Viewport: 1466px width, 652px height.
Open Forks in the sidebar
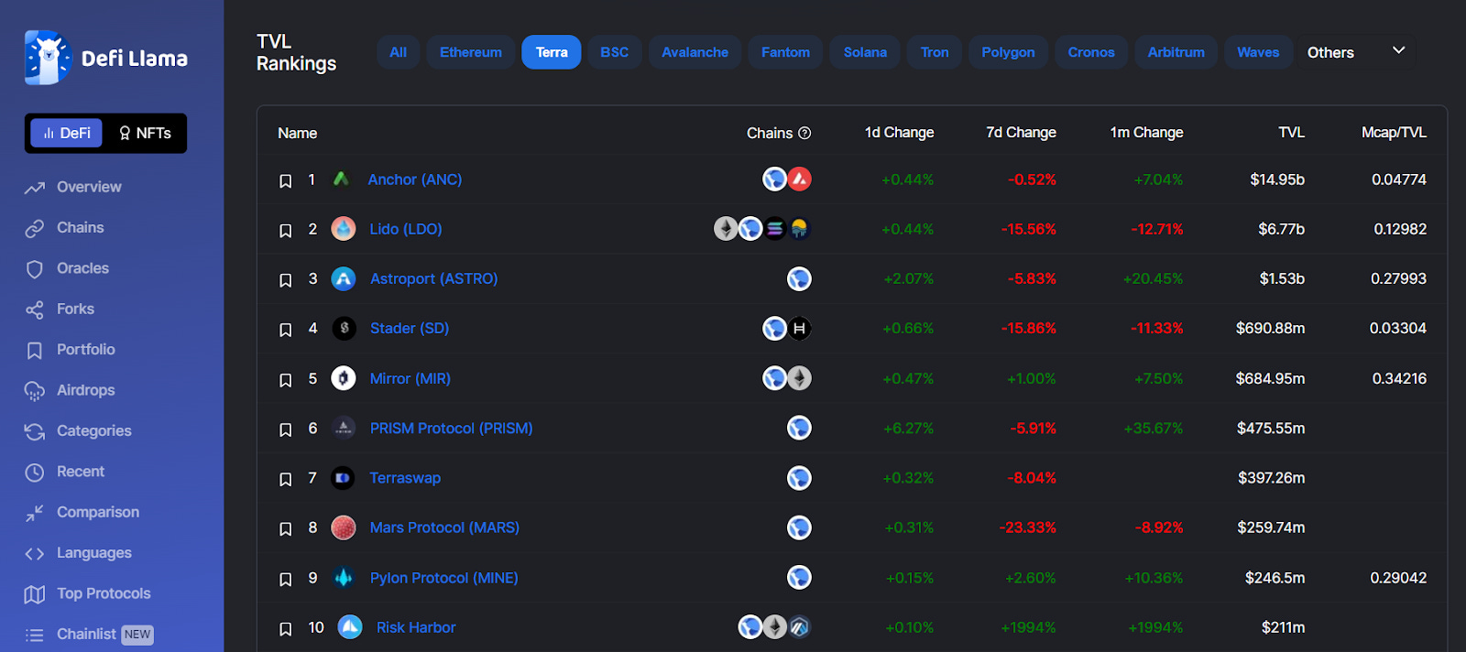(60, 310)
